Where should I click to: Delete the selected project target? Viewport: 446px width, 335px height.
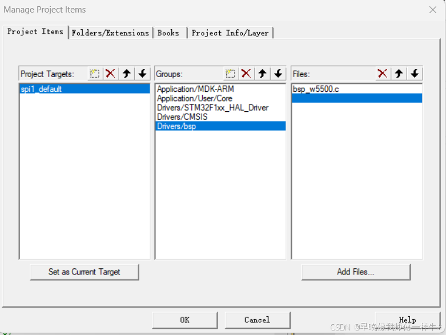[x=110, y=74]
